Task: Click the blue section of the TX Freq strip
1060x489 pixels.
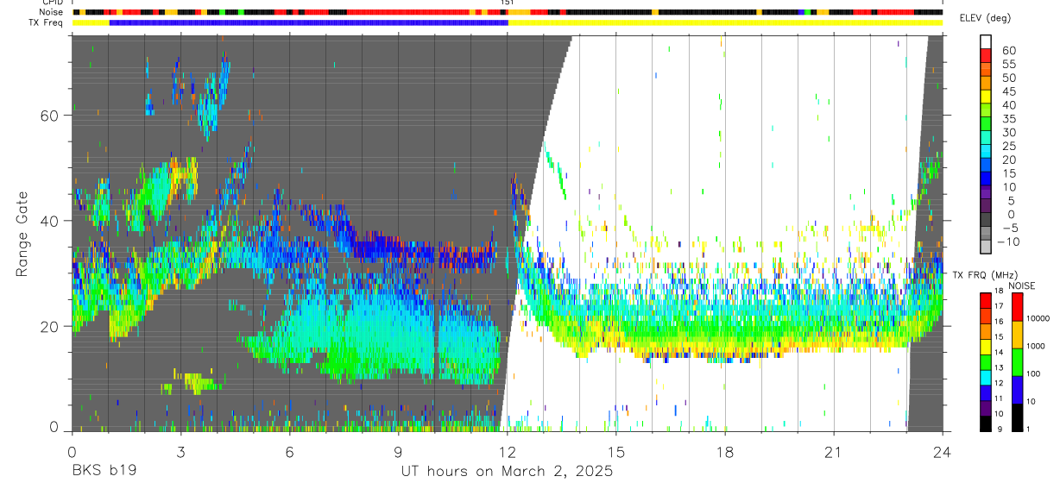Action: point(308,22)
